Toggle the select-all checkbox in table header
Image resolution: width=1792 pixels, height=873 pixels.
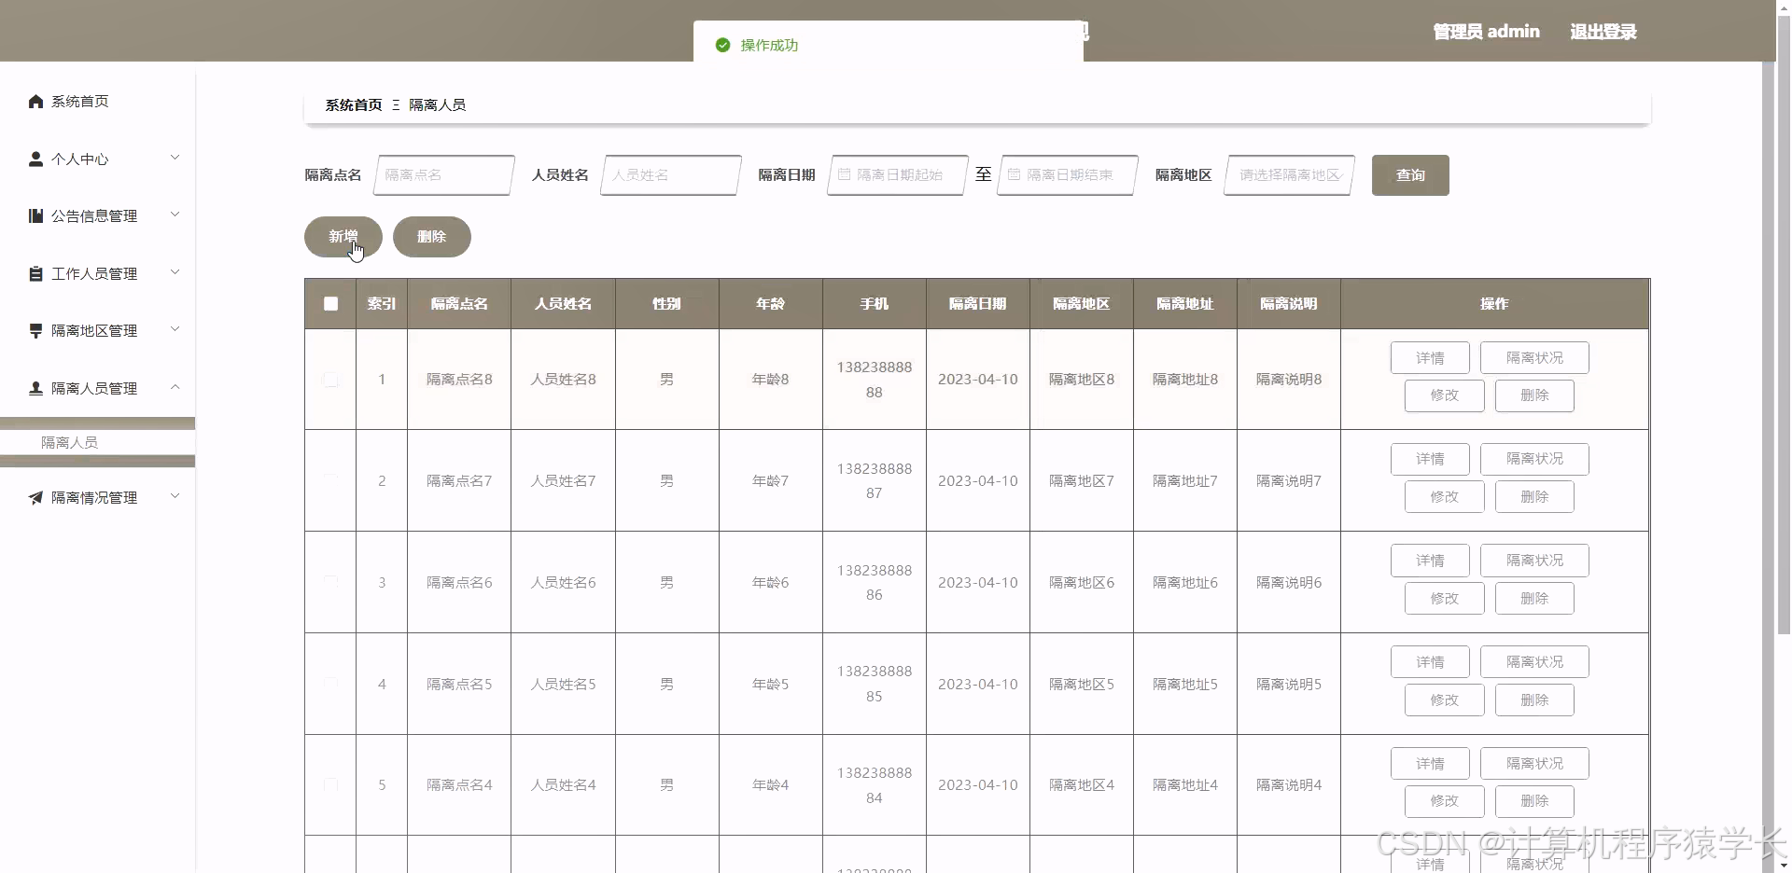point(330,303)
